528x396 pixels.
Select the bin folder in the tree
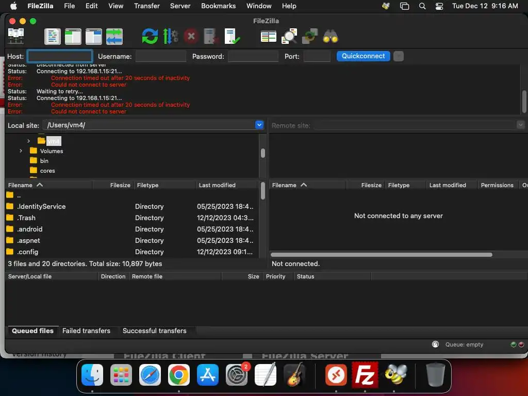pos(44,161)
